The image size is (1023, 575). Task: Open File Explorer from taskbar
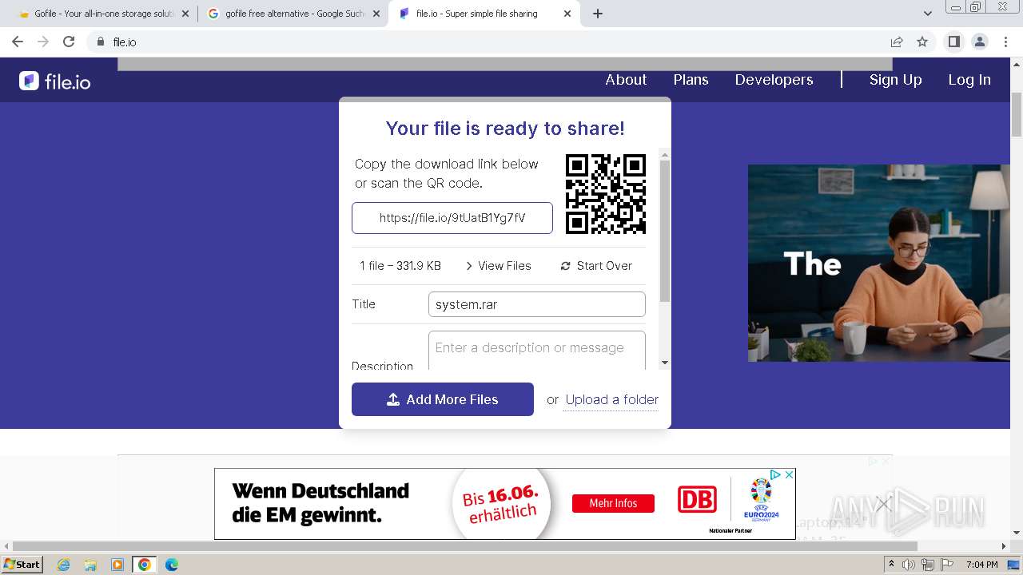(x=90, y=565)
